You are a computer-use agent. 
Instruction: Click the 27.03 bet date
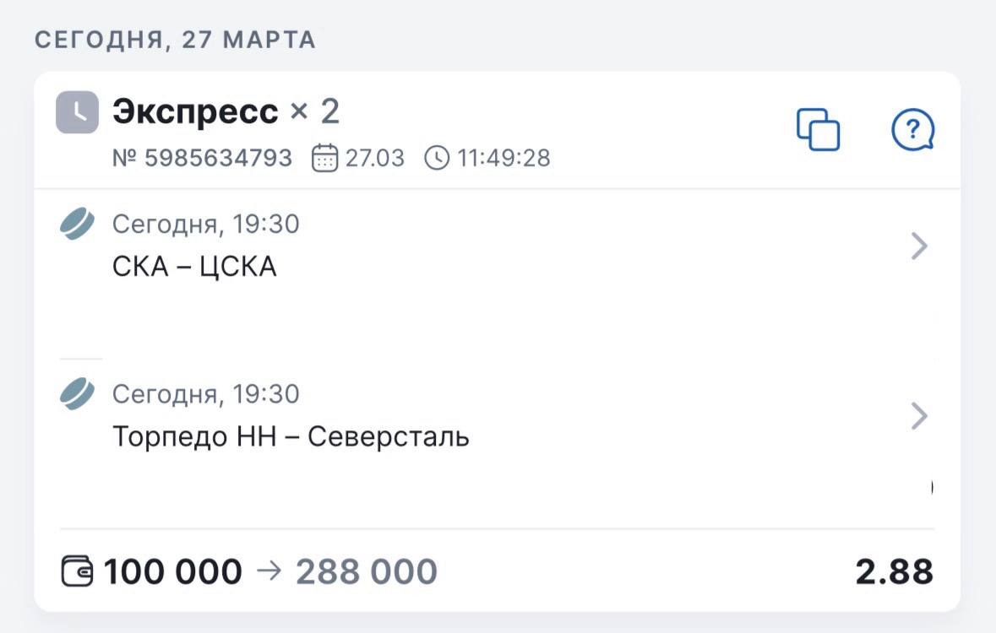374,158
